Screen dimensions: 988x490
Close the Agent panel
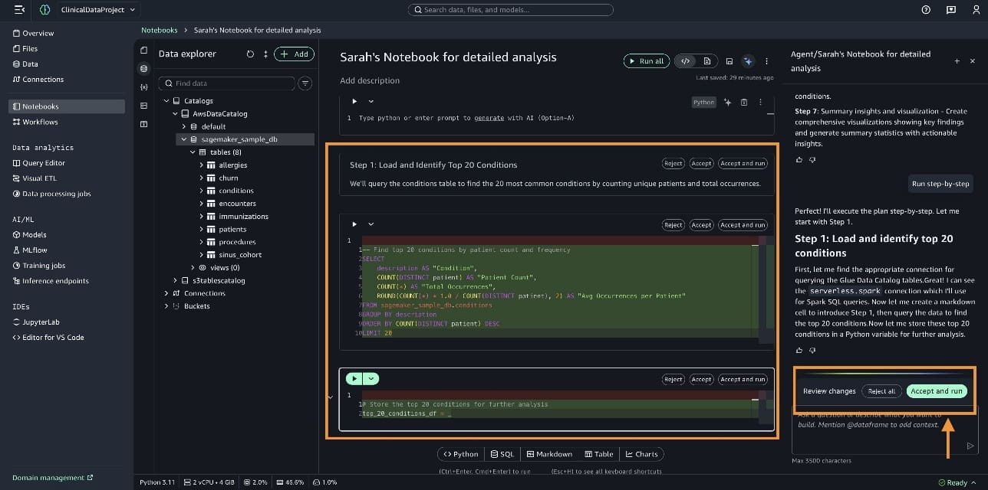coord(973,60)
